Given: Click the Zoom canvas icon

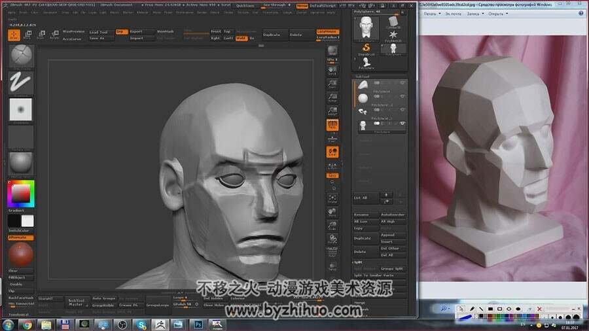Looking at the screenshot, I should click(x=332, y=84).
